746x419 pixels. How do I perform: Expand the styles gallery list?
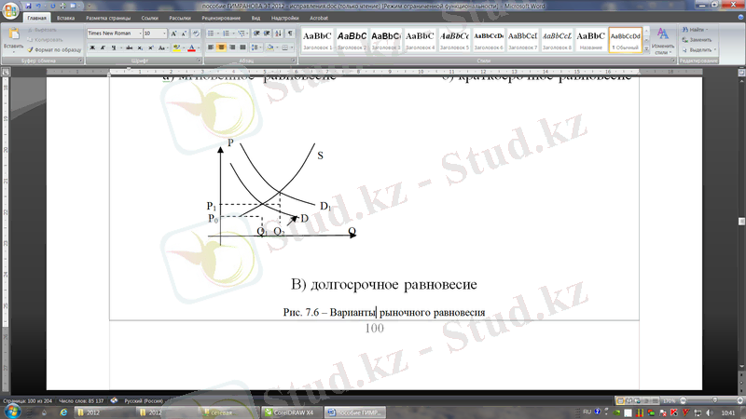(646, 48)
